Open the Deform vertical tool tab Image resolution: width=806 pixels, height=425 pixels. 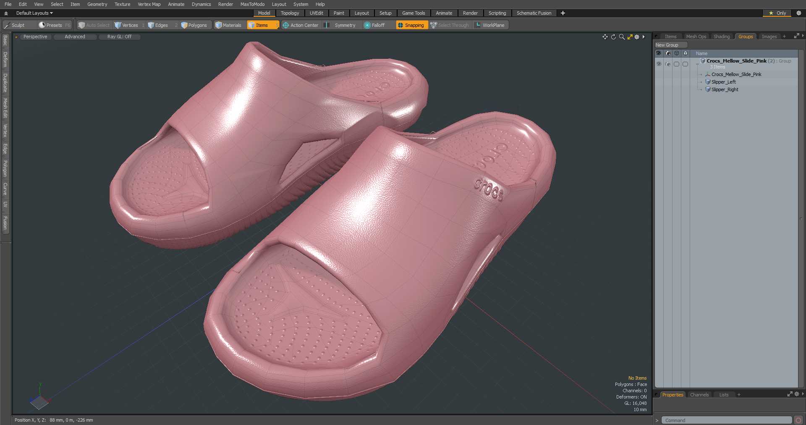point(5,60)
